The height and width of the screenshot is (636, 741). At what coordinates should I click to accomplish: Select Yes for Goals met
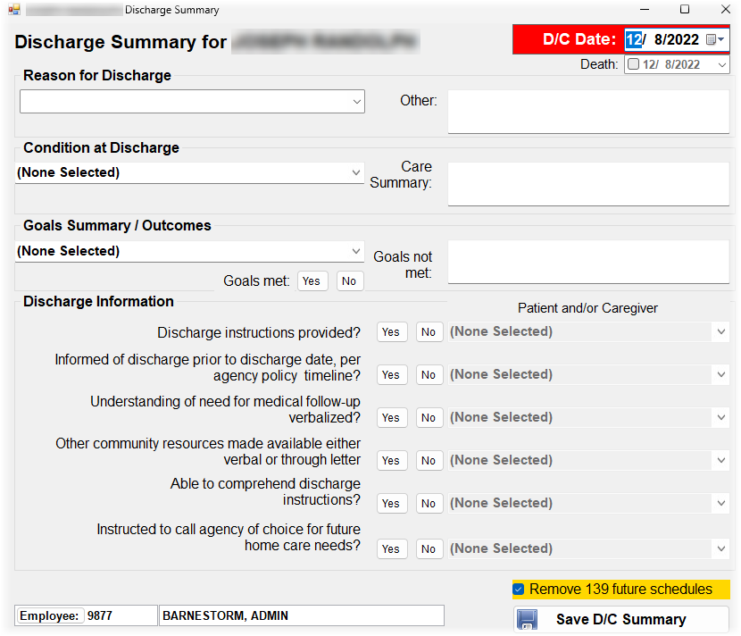[312, 281]
